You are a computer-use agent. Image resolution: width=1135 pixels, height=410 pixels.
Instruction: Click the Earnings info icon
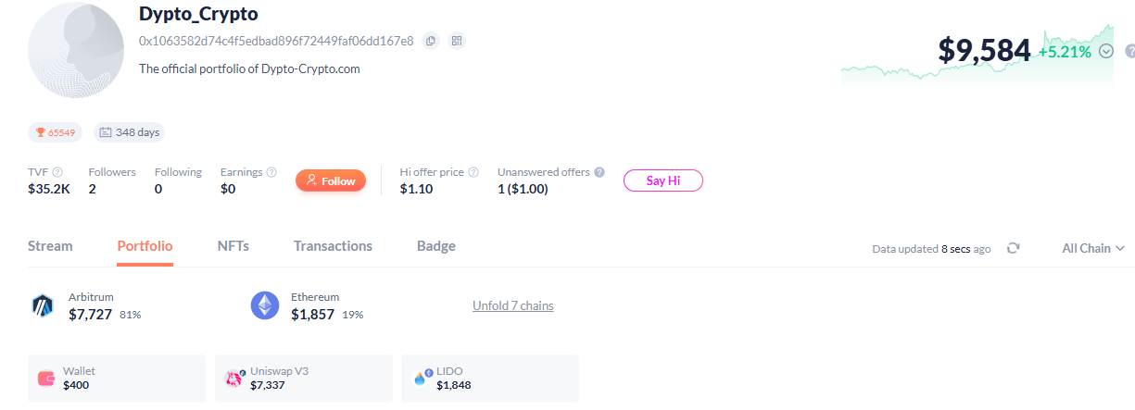tap(271, 172)
